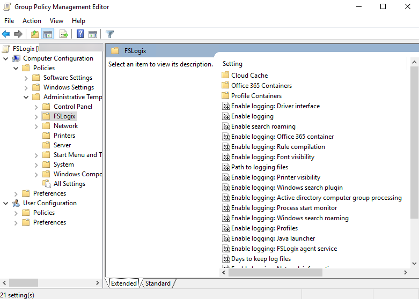Collapse the User Configuration node

[5, 204]
